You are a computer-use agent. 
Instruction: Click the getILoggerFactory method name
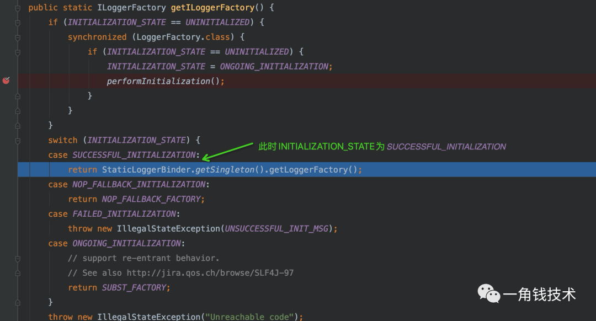click(212, 8)
